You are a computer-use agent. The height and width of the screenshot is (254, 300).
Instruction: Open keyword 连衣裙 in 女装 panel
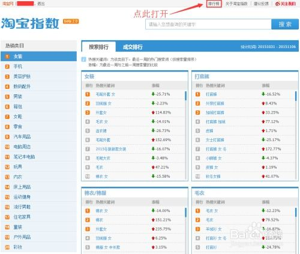tap(101, 131)
